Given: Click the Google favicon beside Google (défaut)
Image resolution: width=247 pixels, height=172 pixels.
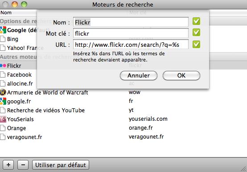Looking at the screenshot, I should click(x=3, y=30).
